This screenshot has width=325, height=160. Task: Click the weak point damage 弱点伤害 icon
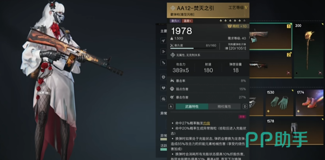point(172,89)
